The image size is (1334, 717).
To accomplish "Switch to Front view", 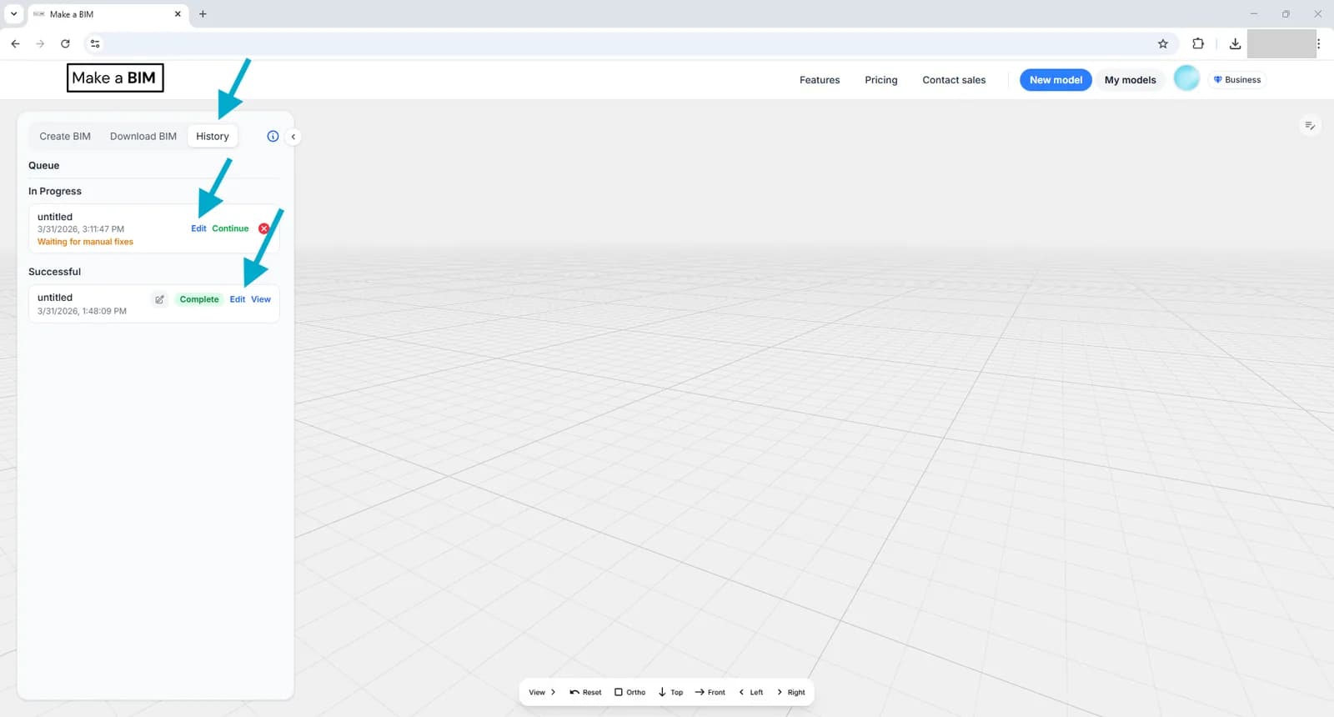I will [x=710, y=692].
